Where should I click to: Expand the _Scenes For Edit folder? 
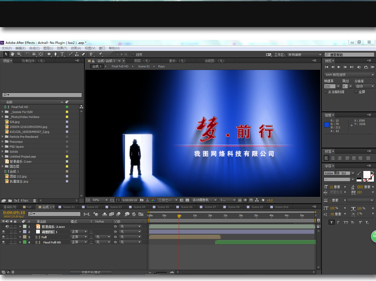[x=3, y=112]
